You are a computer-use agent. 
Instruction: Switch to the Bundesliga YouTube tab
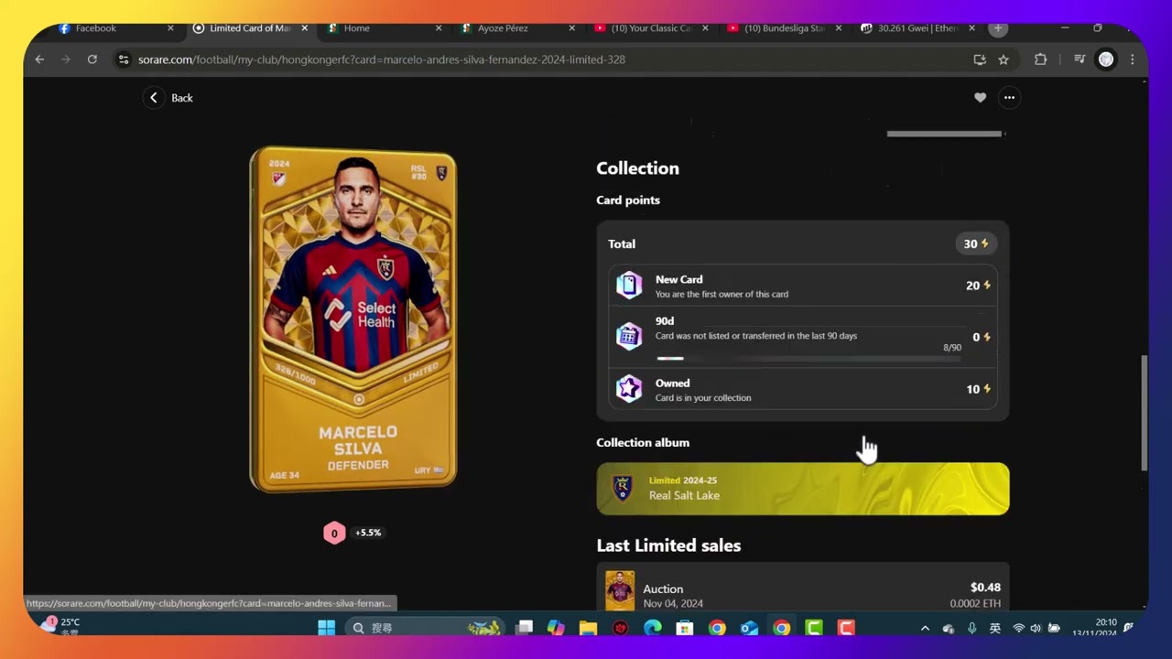[x=785, y=28]
